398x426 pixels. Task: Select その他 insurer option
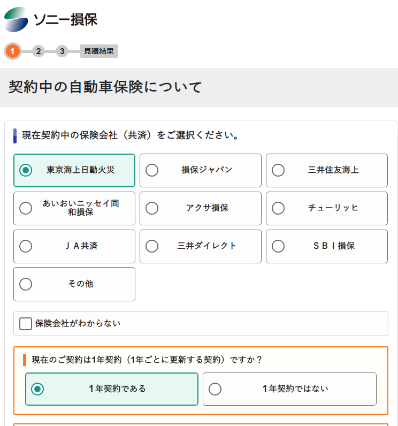coord(74,284)
